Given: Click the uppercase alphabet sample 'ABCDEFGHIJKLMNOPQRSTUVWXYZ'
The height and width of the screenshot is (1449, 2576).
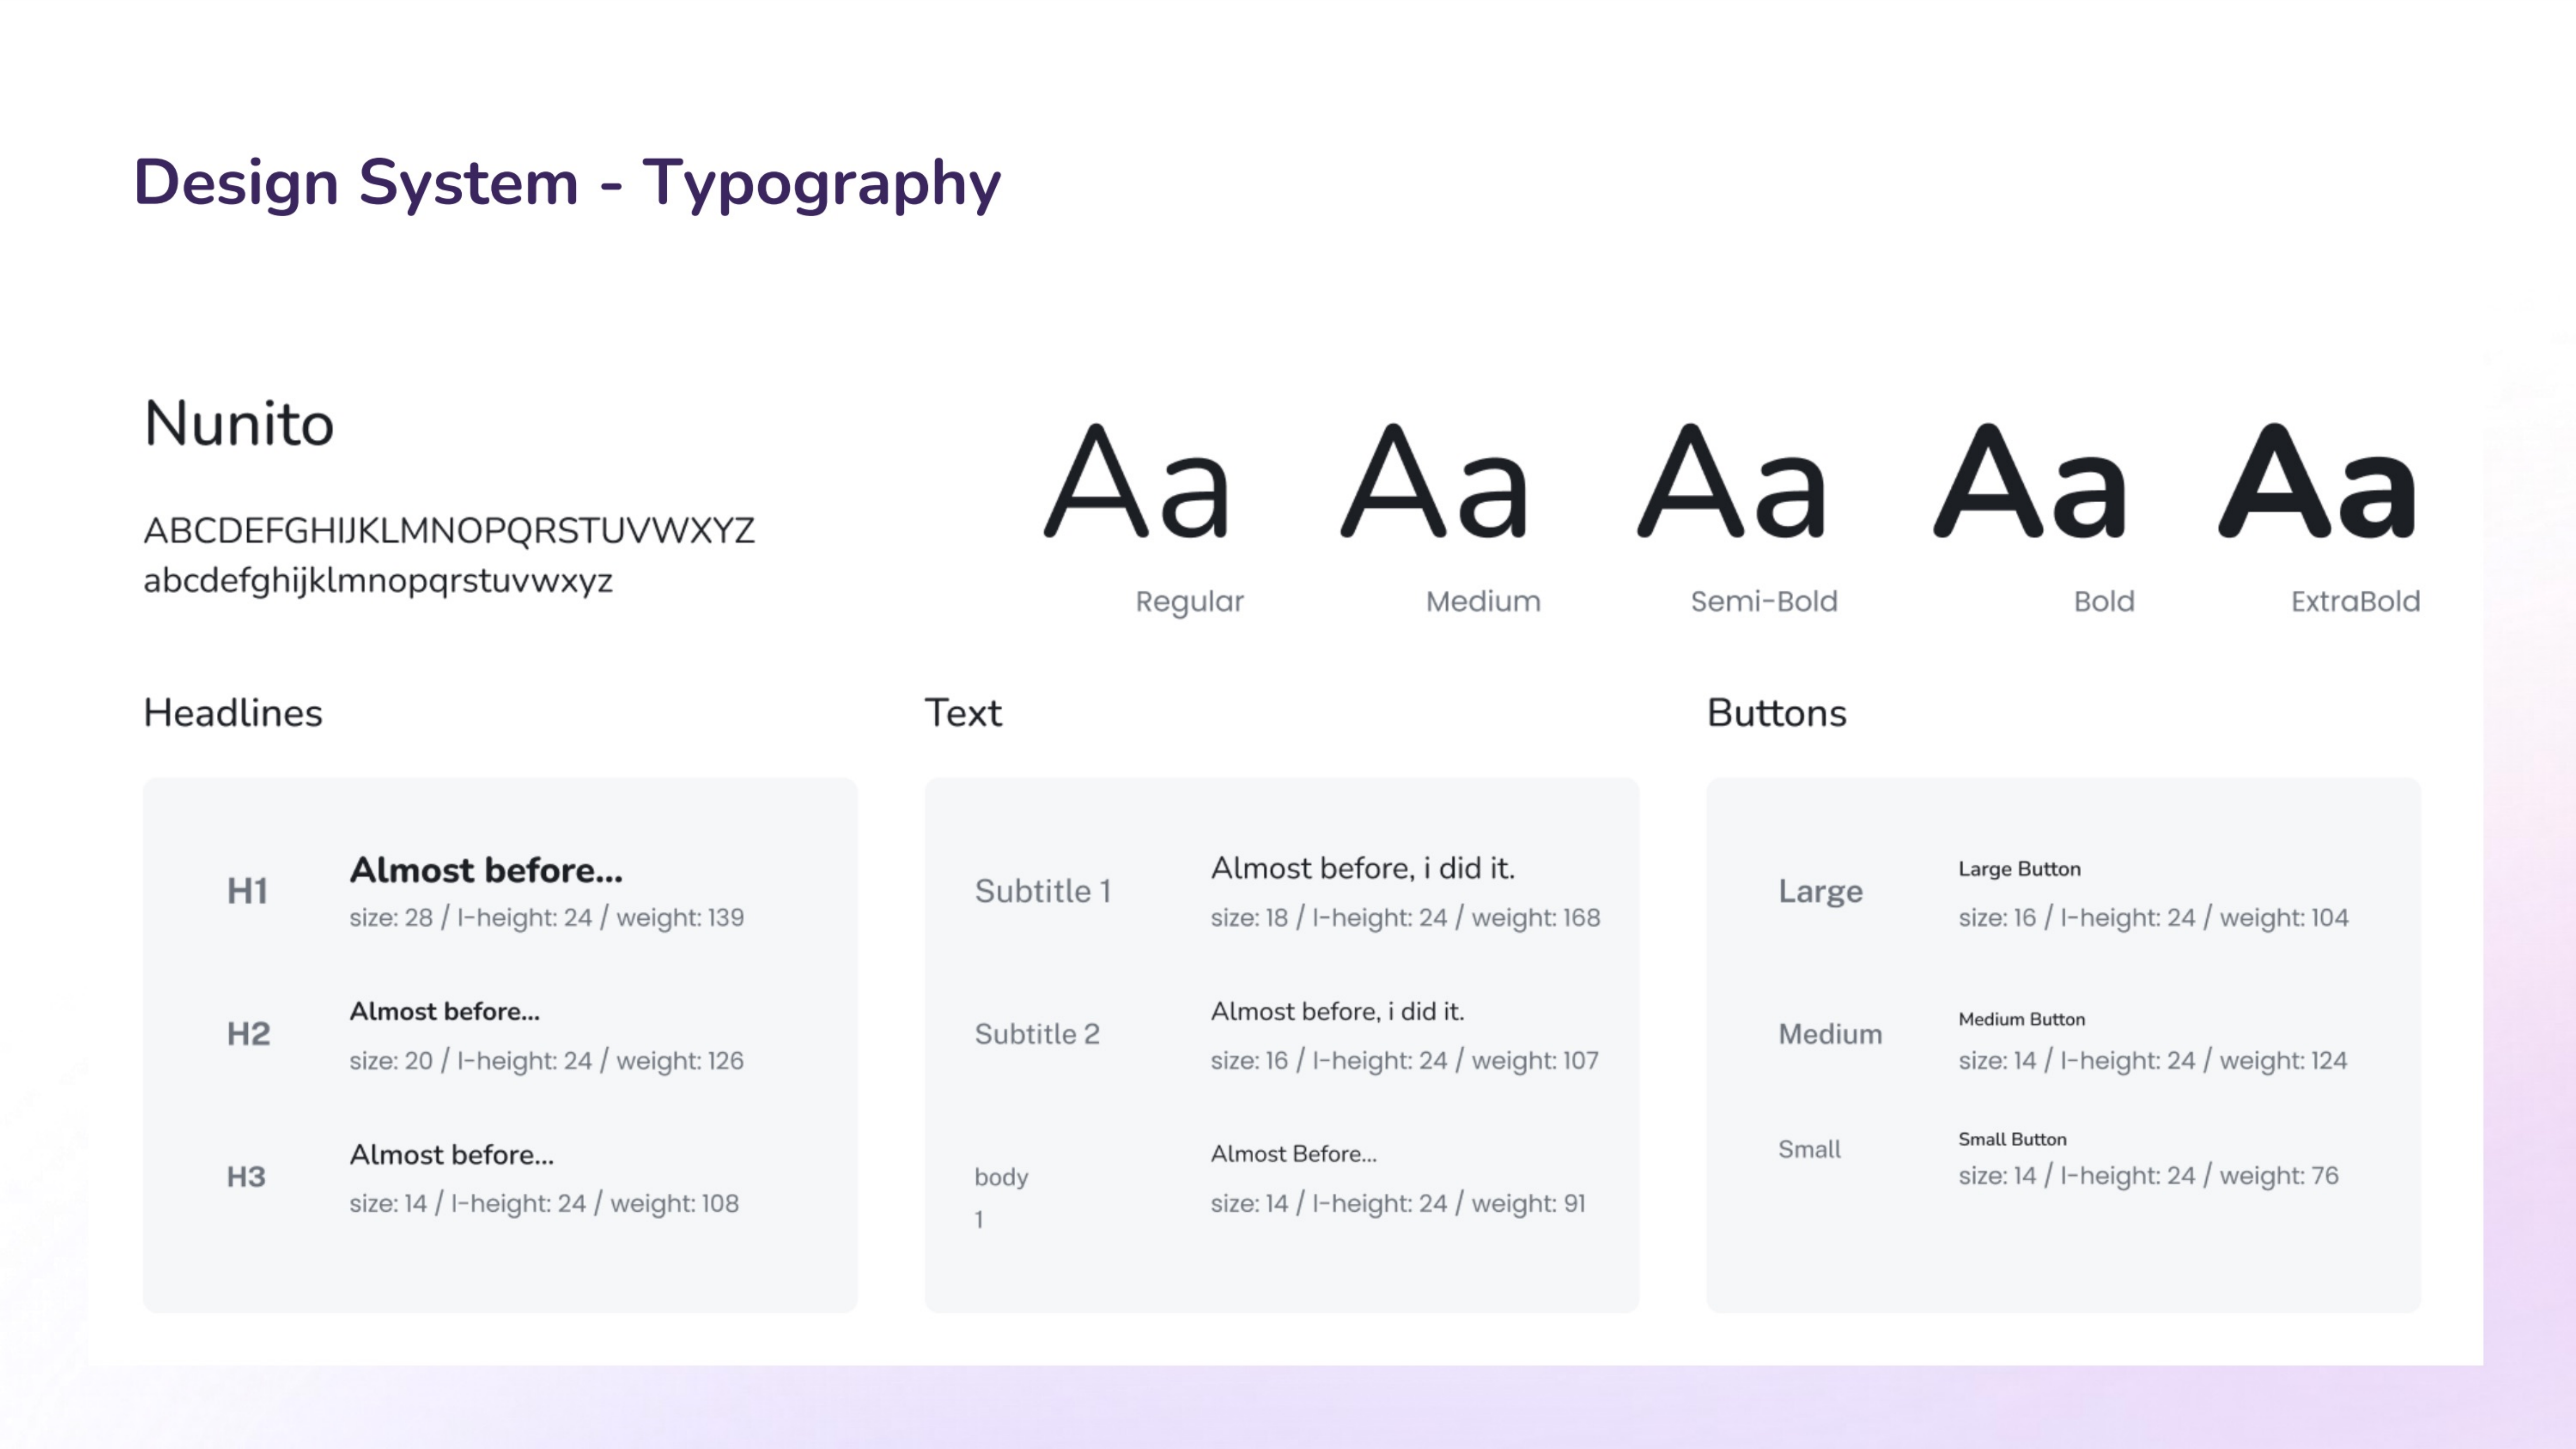Looking at the screenshot, I should coord(449,531).
